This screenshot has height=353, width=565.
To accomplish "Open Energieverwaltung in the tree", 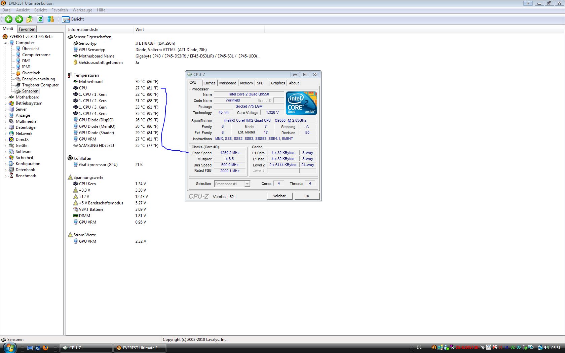I will pos(39,79).
